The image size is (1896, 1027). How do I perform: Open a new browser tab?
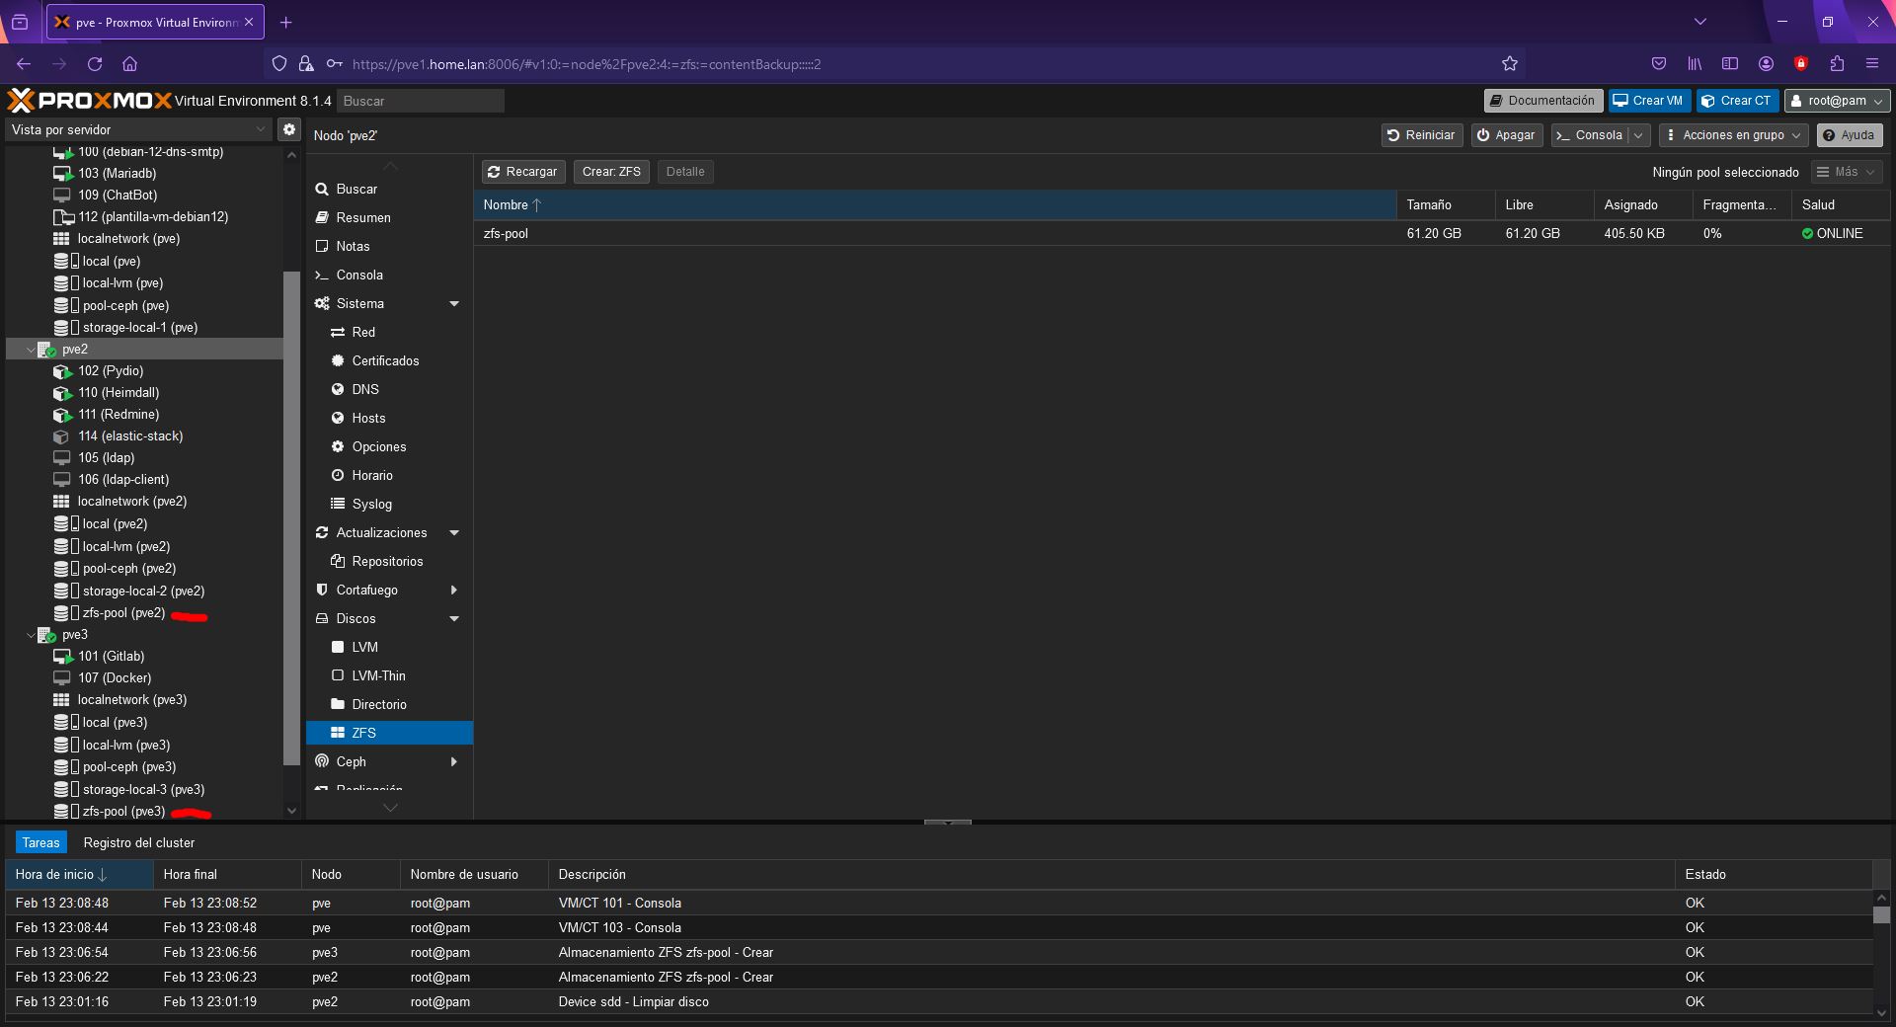click(x=285, y=22)
